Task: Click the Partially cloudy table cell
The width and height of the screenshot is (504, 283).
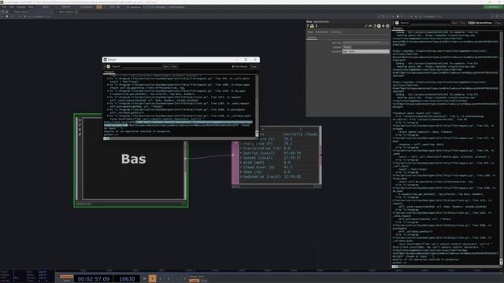Action: 300,134
